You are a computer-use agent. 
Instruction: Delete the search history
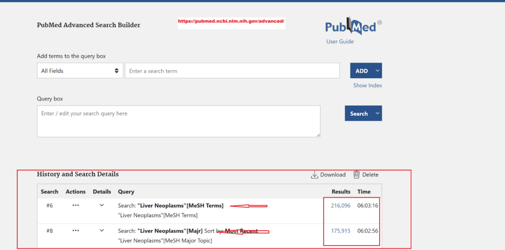pos(365,175)
